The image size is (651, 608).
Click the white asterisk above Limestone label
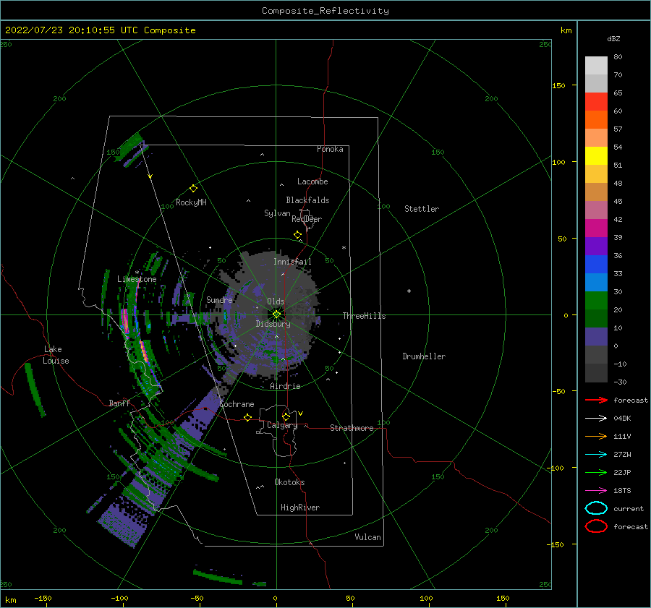pyautogui.click(x=137, y=273)
